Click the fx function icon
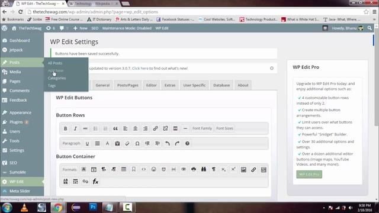The height and width of the screenshot is (213, 379). (95, 182)
